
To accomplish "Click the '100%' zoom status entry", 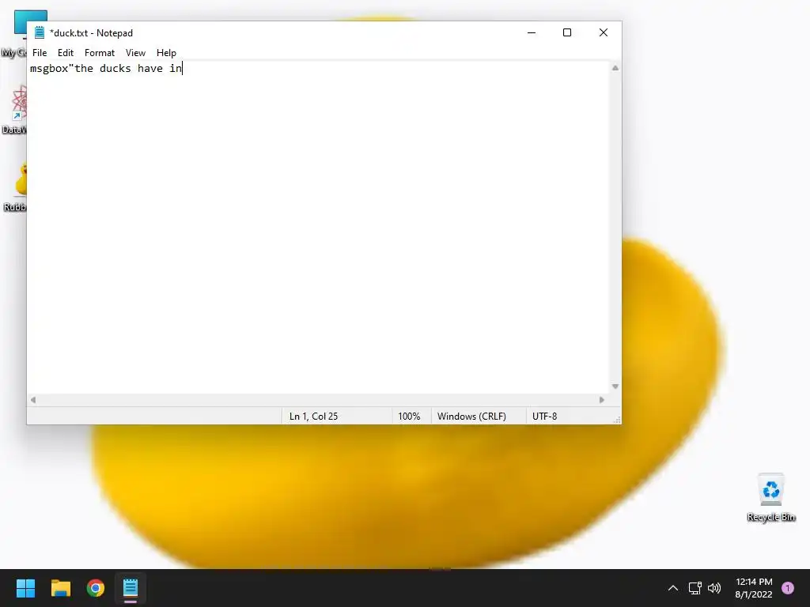I will click(409, 416).
